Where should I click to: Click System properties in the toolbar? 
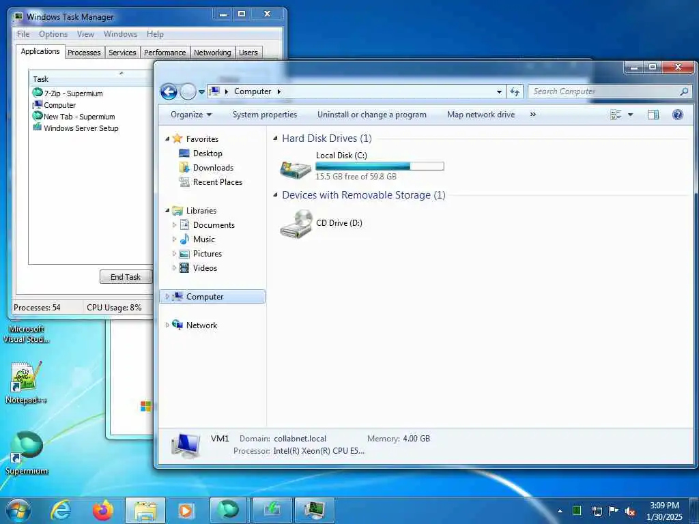click(265, 115)
